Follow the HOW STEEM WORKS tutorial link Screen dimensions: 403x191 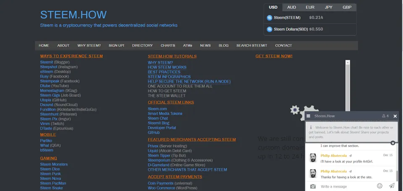pos(167,67)
